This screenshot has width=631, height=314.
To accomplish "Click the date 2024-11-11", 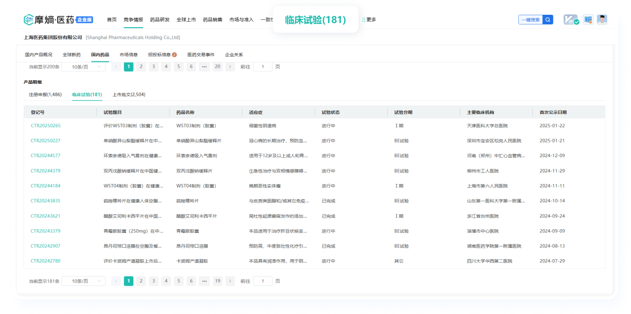I will click(552, 186).
